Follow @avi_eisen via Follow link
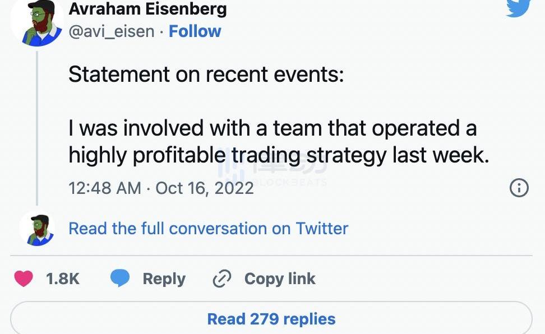Screen dimensions: 545x334 (x=195, y=31)
